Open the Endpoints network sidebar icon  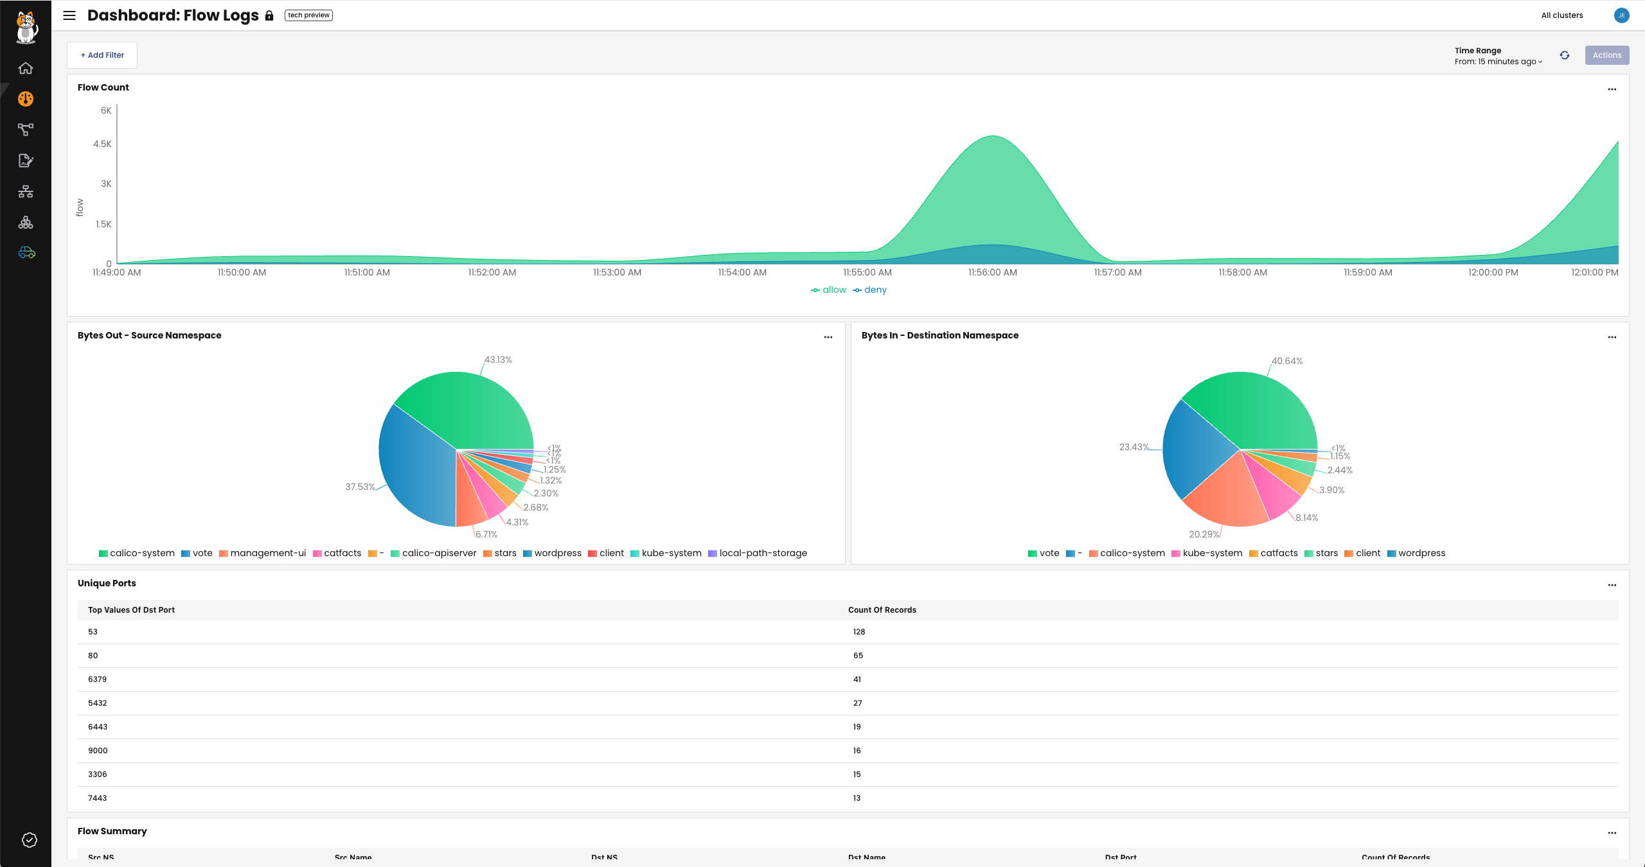[x=26, y=191]
